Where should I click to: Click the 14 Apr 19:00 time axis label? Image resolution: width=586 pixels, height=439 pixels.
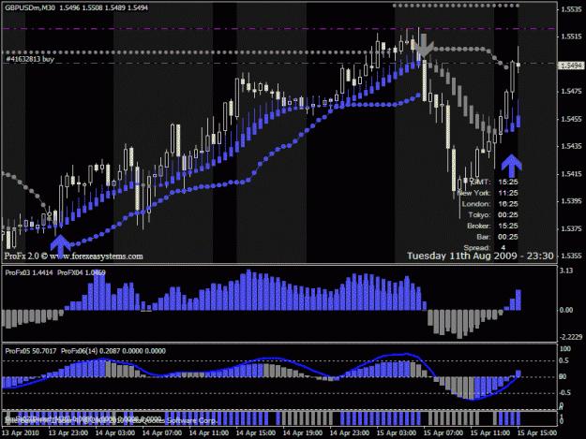303,433
